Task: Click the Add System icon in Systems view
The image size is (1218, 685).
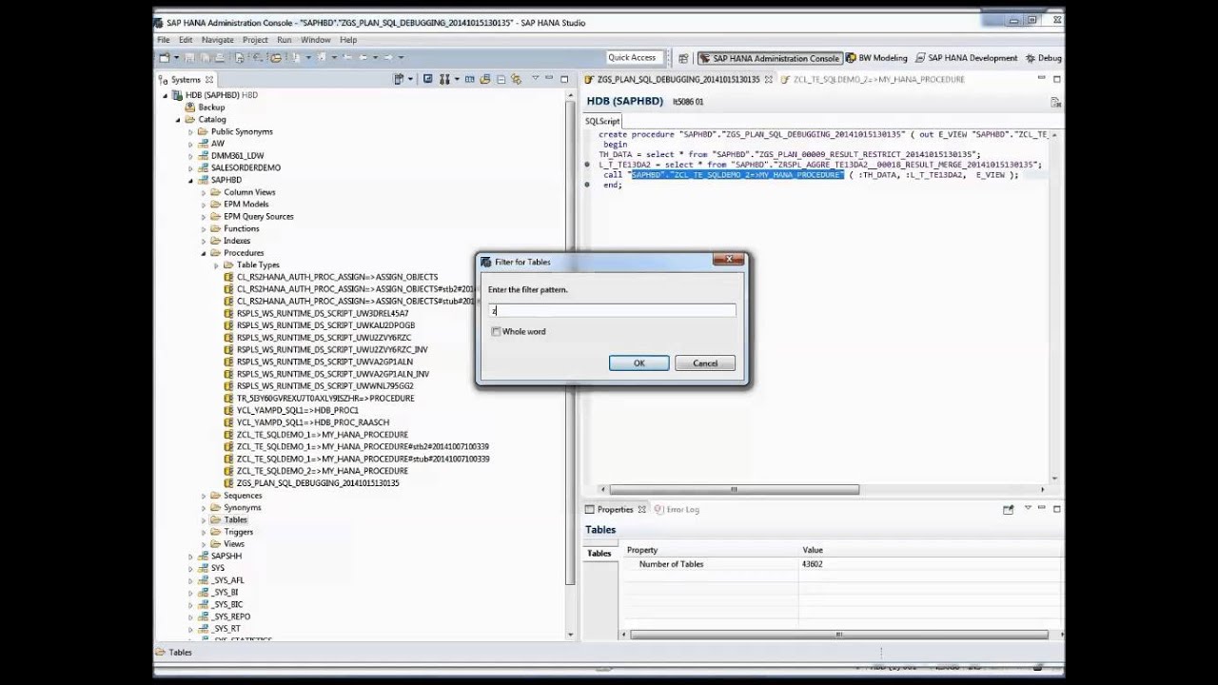Action: (400, 80)
